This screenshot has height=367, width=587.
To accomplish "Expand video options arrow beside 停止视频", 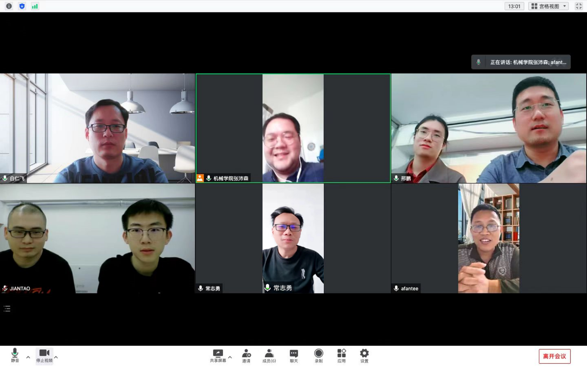I will coord(56,357).
